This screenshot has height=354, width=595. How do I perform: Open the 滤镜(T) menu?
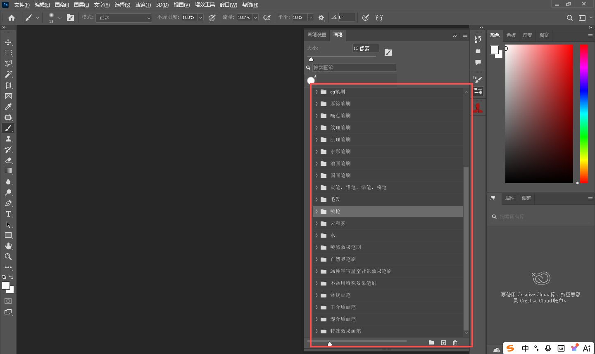tap(143, 5)
